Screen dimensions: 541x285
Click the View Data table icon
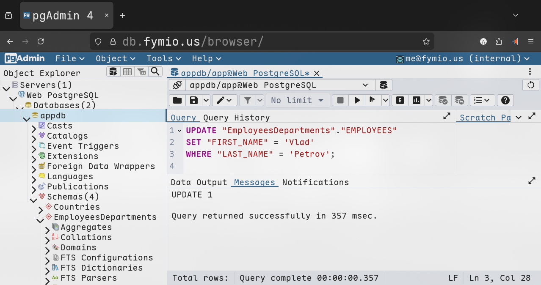click(127, 71)
